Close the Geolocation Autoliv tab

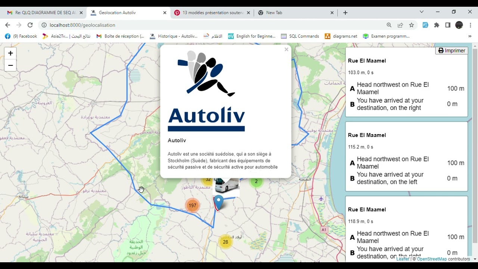coord(165,13)
